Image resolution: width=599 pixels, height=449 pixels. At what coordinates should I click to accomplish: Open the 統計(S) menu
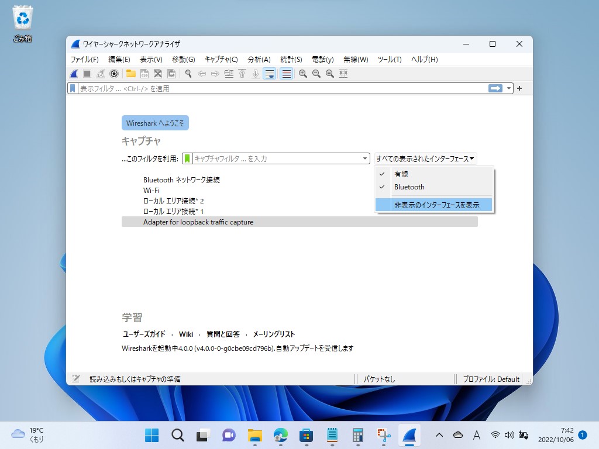291,60
